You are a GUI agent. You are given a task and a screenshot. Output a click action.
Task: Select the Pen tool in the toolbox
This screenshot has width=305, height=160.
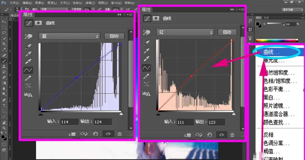point(4,100)
